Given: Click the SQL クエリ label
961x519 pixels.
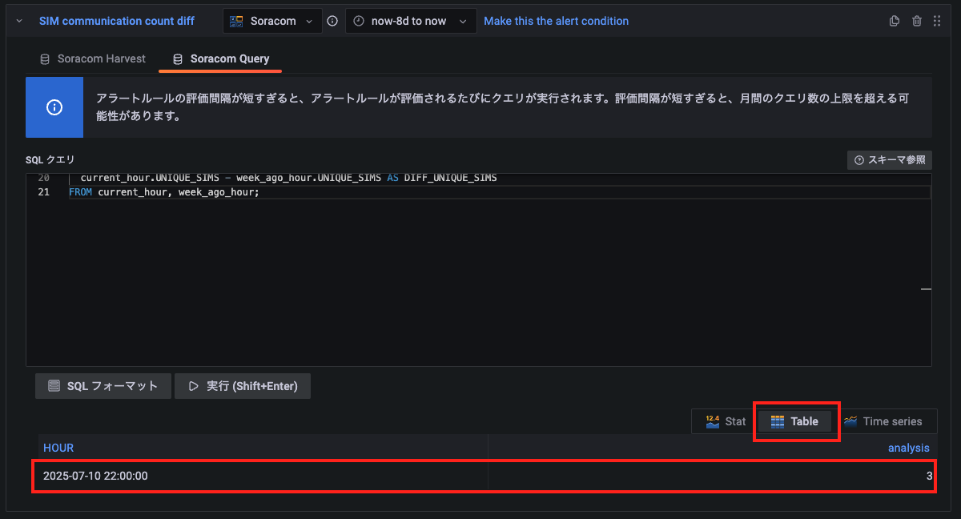Looking at the screenshot, I should coord(50,160).
